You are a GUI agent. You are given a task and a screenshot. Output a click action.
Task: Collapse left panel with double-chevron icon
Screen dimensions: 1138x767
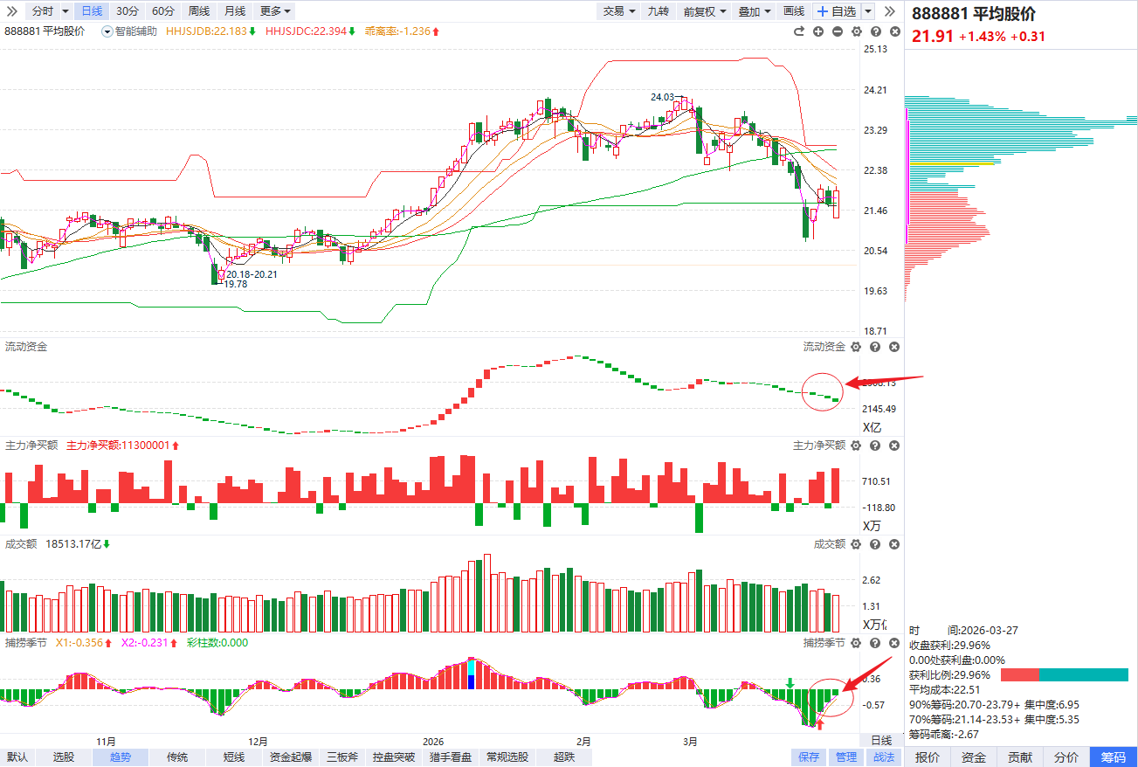[13, 11]
